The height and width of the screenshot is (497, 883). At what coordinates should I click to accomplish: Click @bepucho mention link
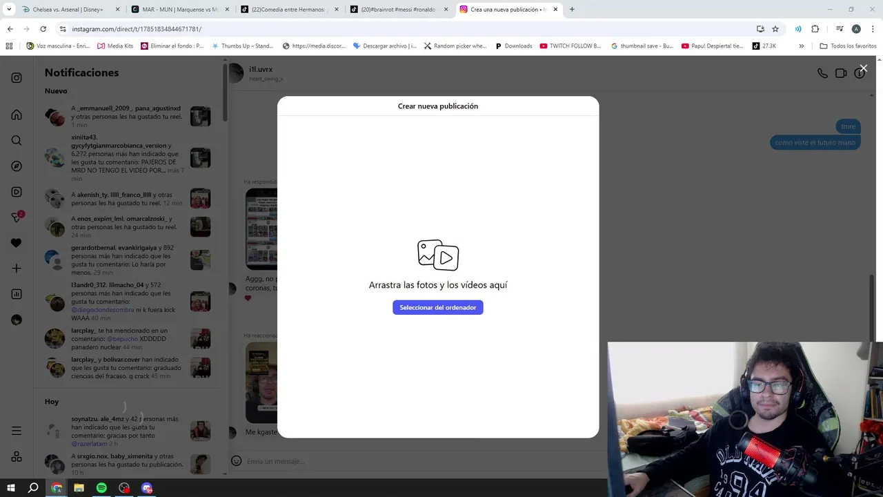[x=123, y=339]
